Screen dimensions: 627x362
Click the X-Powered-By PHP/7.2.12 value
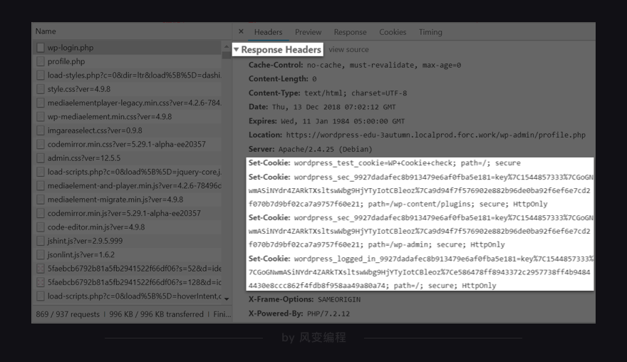coord(328,314)
